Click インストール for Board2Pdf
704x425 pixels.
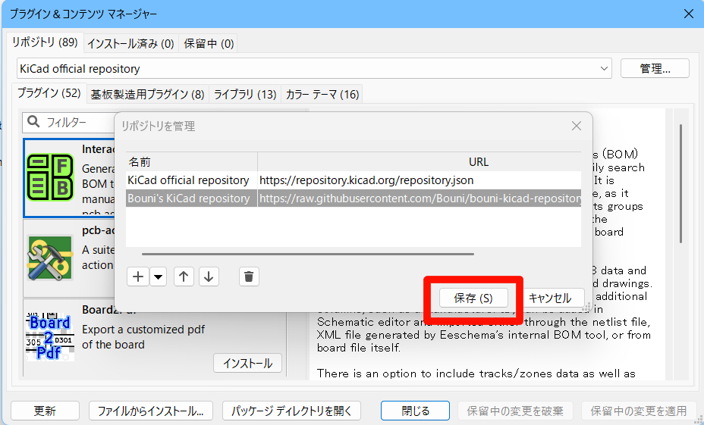247,363
